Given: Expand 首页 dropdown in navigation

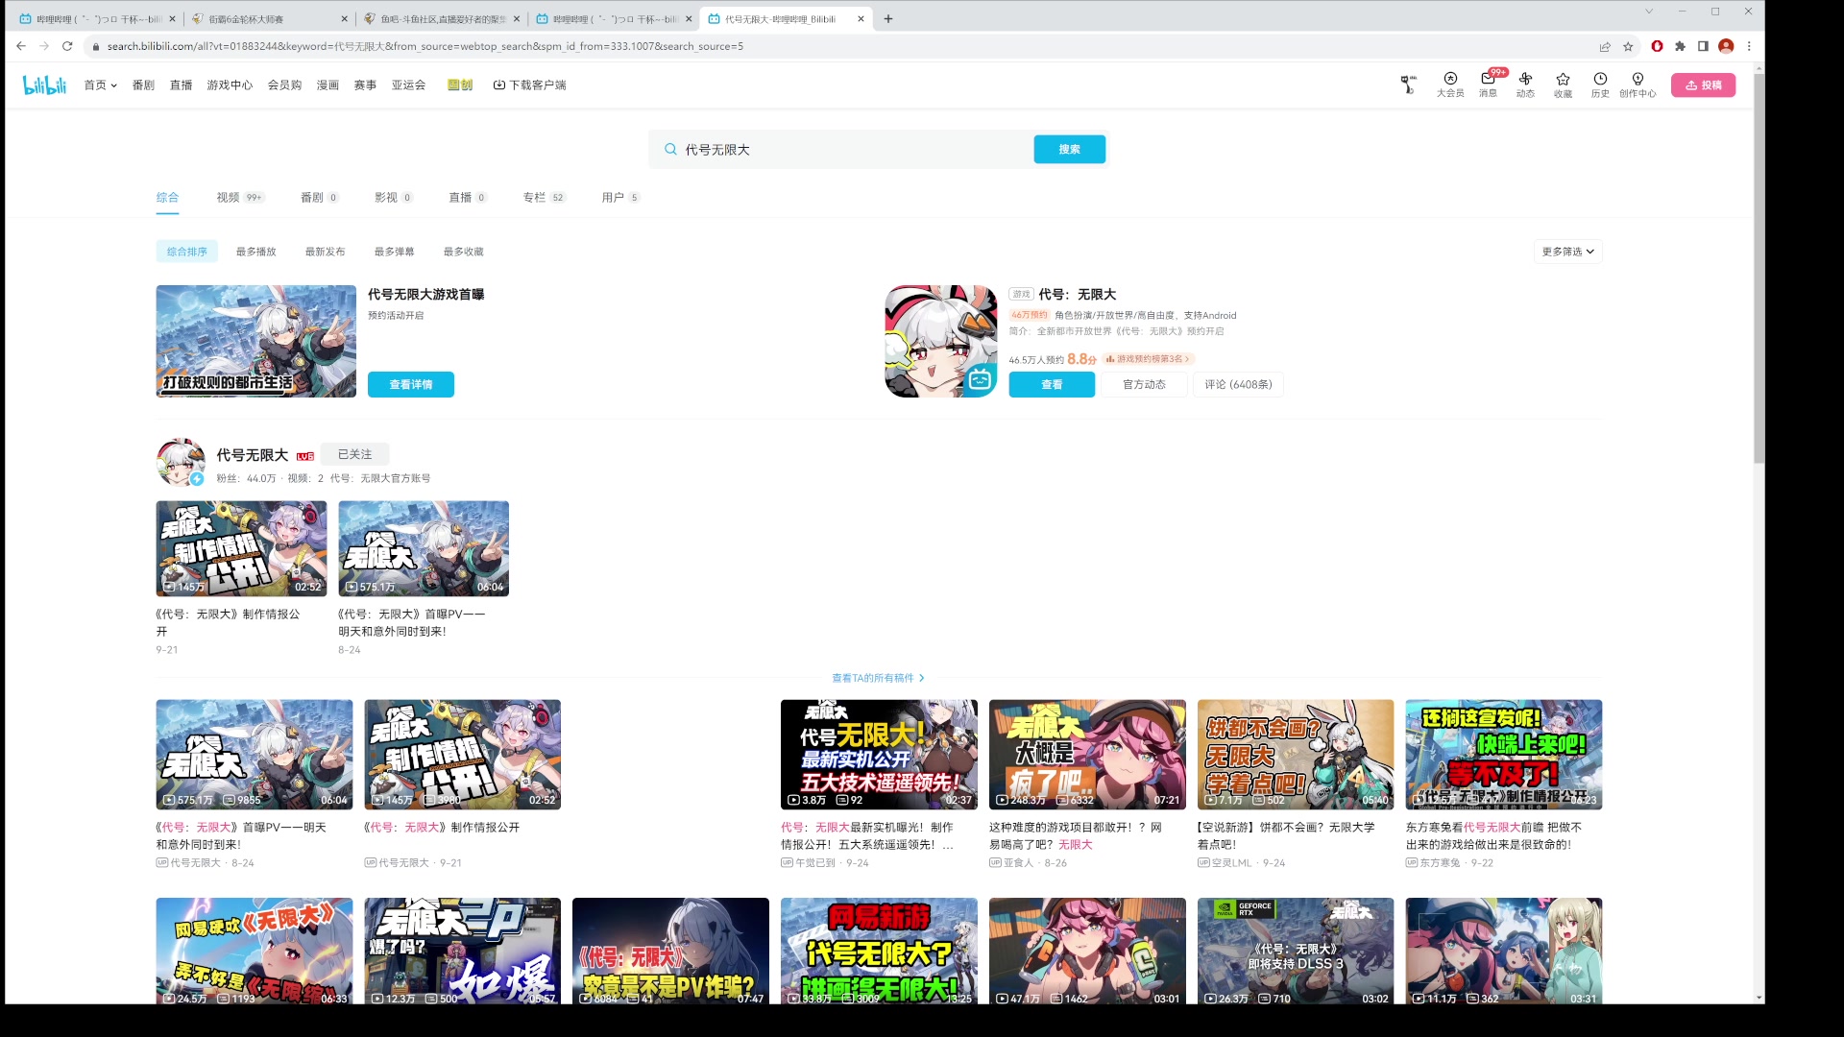Looking at the screenshot, I should [x=100, y=85].
